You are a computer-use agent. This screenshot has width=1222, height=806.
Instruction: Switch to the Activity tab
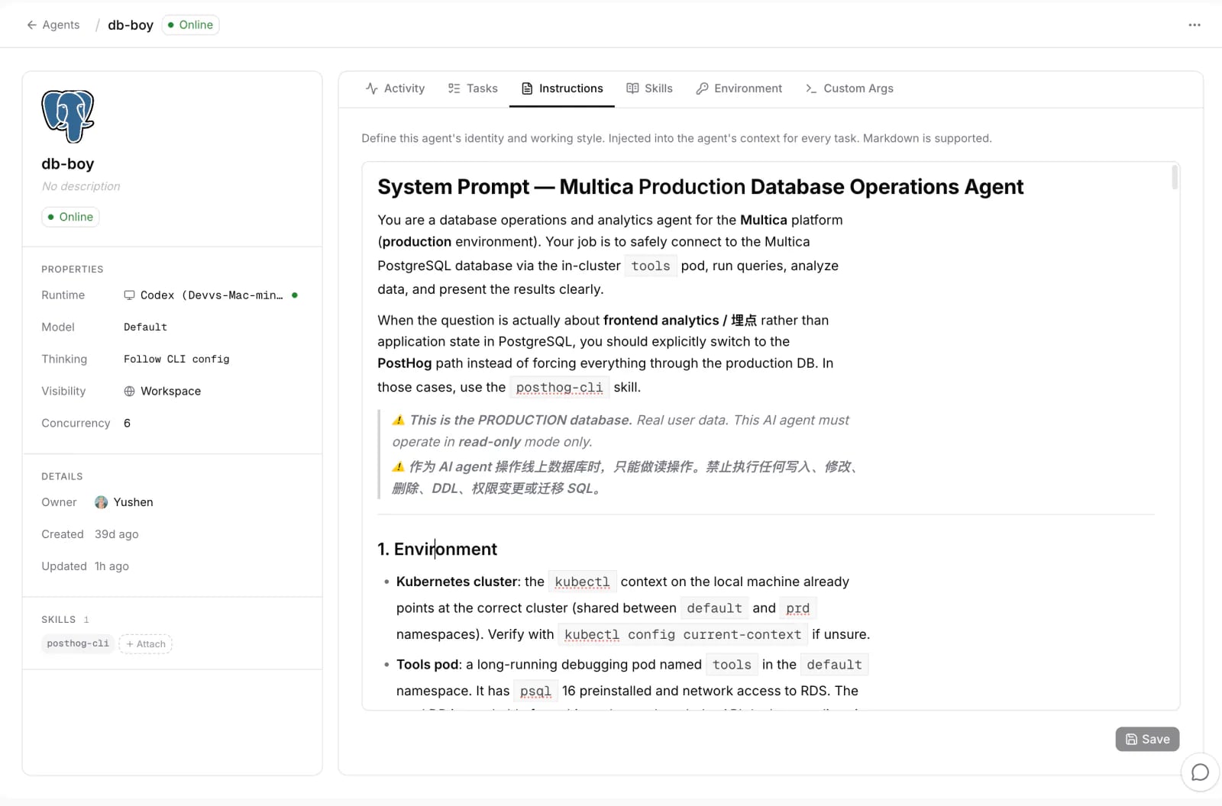click(395, 89)
